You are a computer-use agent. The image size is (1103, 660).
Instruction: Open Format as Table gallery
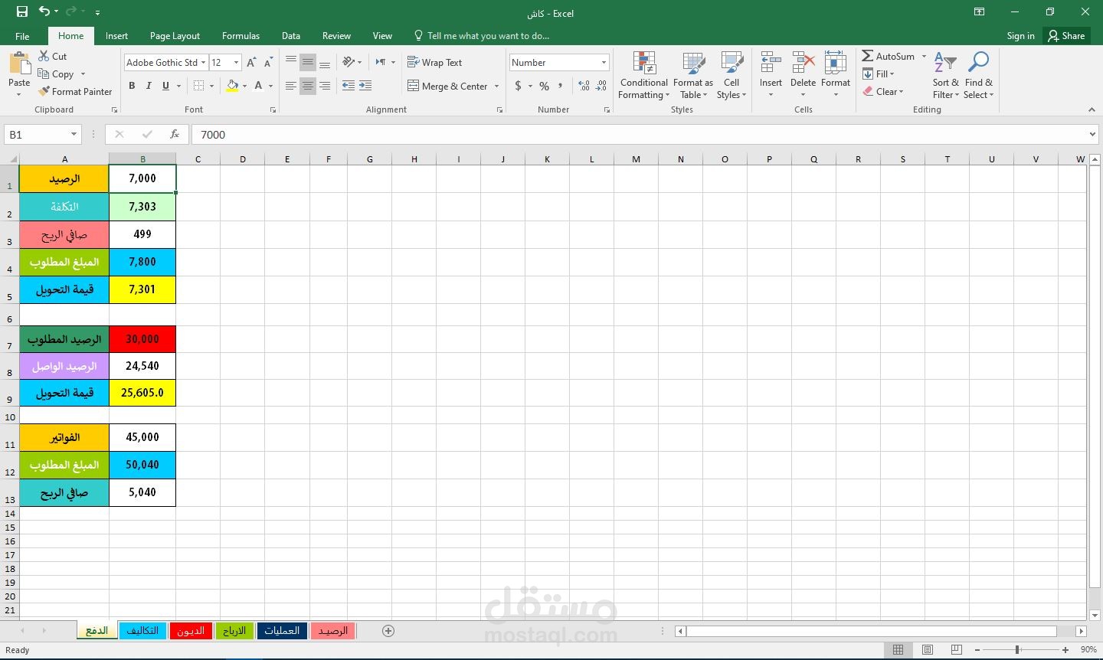pyautogui.click(x=693, y=75)
